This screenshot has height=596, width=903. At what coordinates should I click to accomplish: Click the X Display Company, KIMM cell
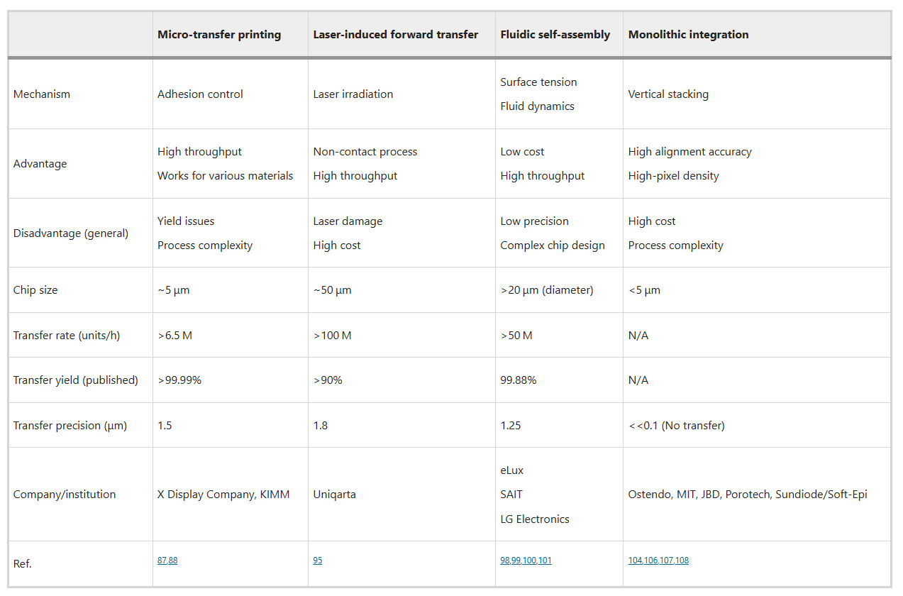point(223,495)
